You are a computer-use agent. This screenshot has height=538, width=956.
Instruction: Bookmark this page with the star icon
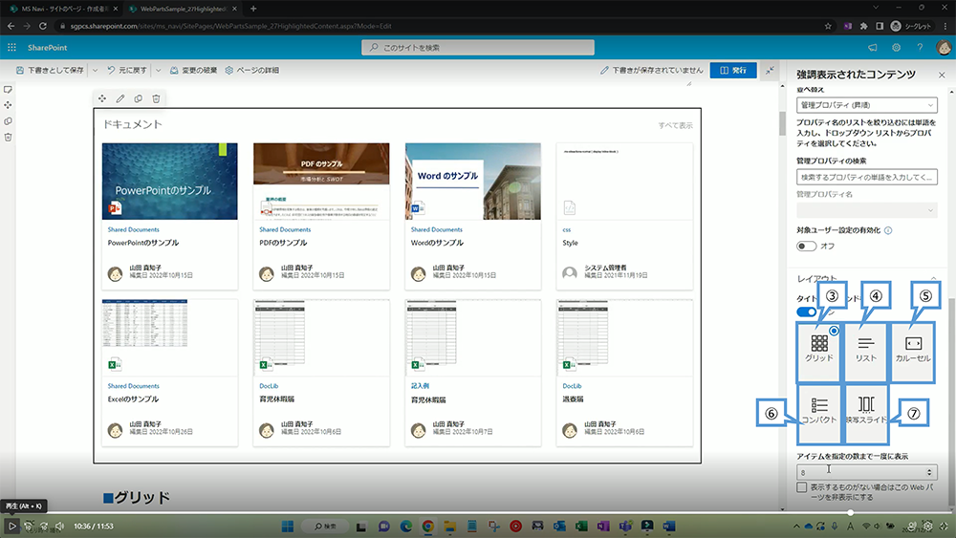click(827, 26)
